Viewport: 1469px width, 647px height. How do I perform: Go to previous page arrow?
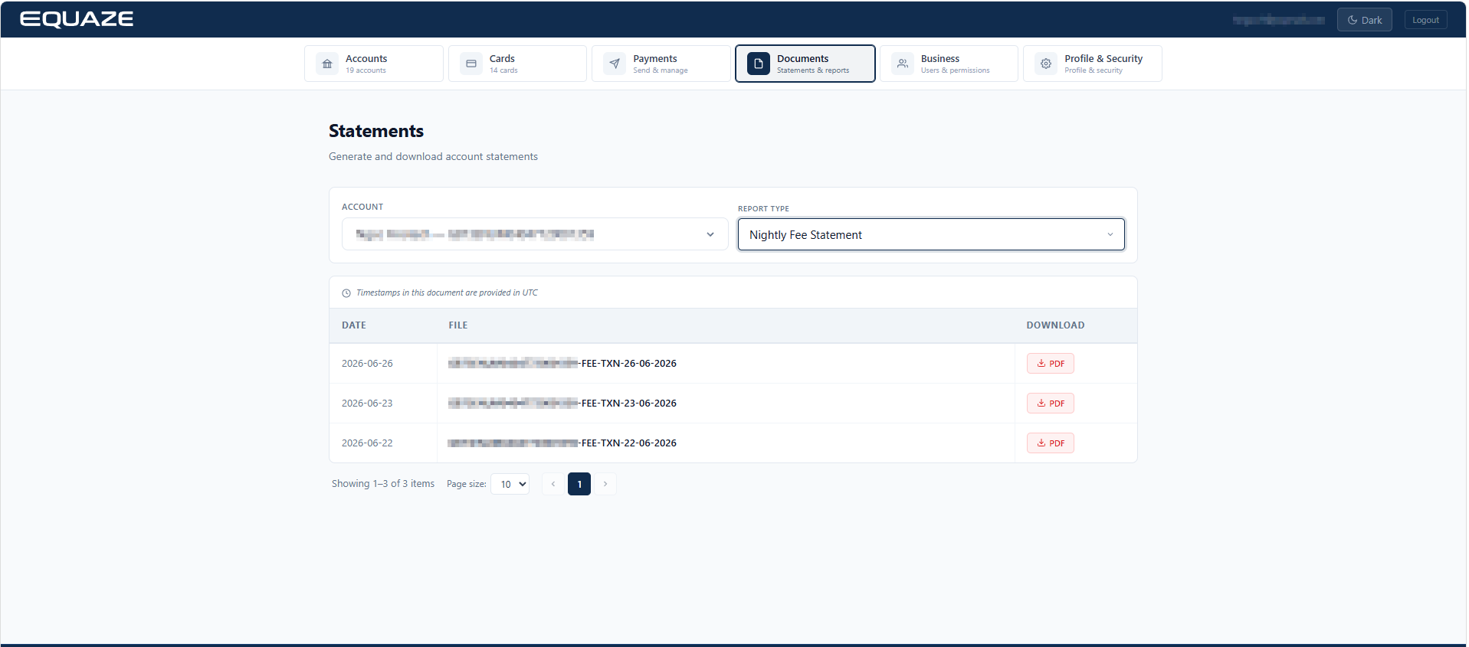[553, 484]
